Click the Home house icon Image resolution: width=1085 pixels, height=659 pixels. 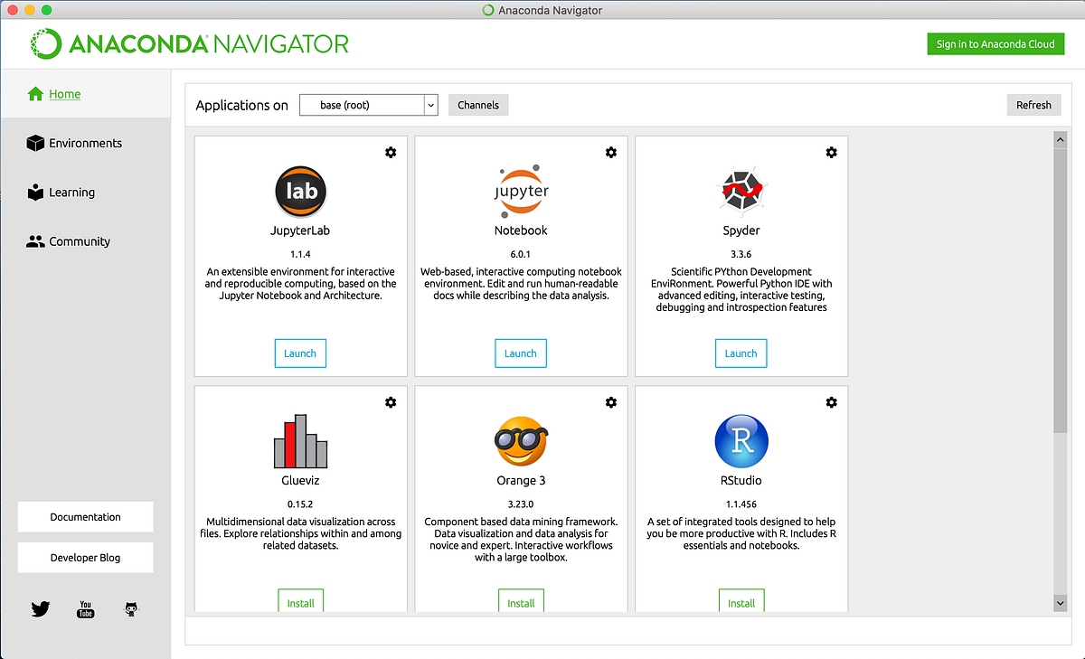[36, 94]
